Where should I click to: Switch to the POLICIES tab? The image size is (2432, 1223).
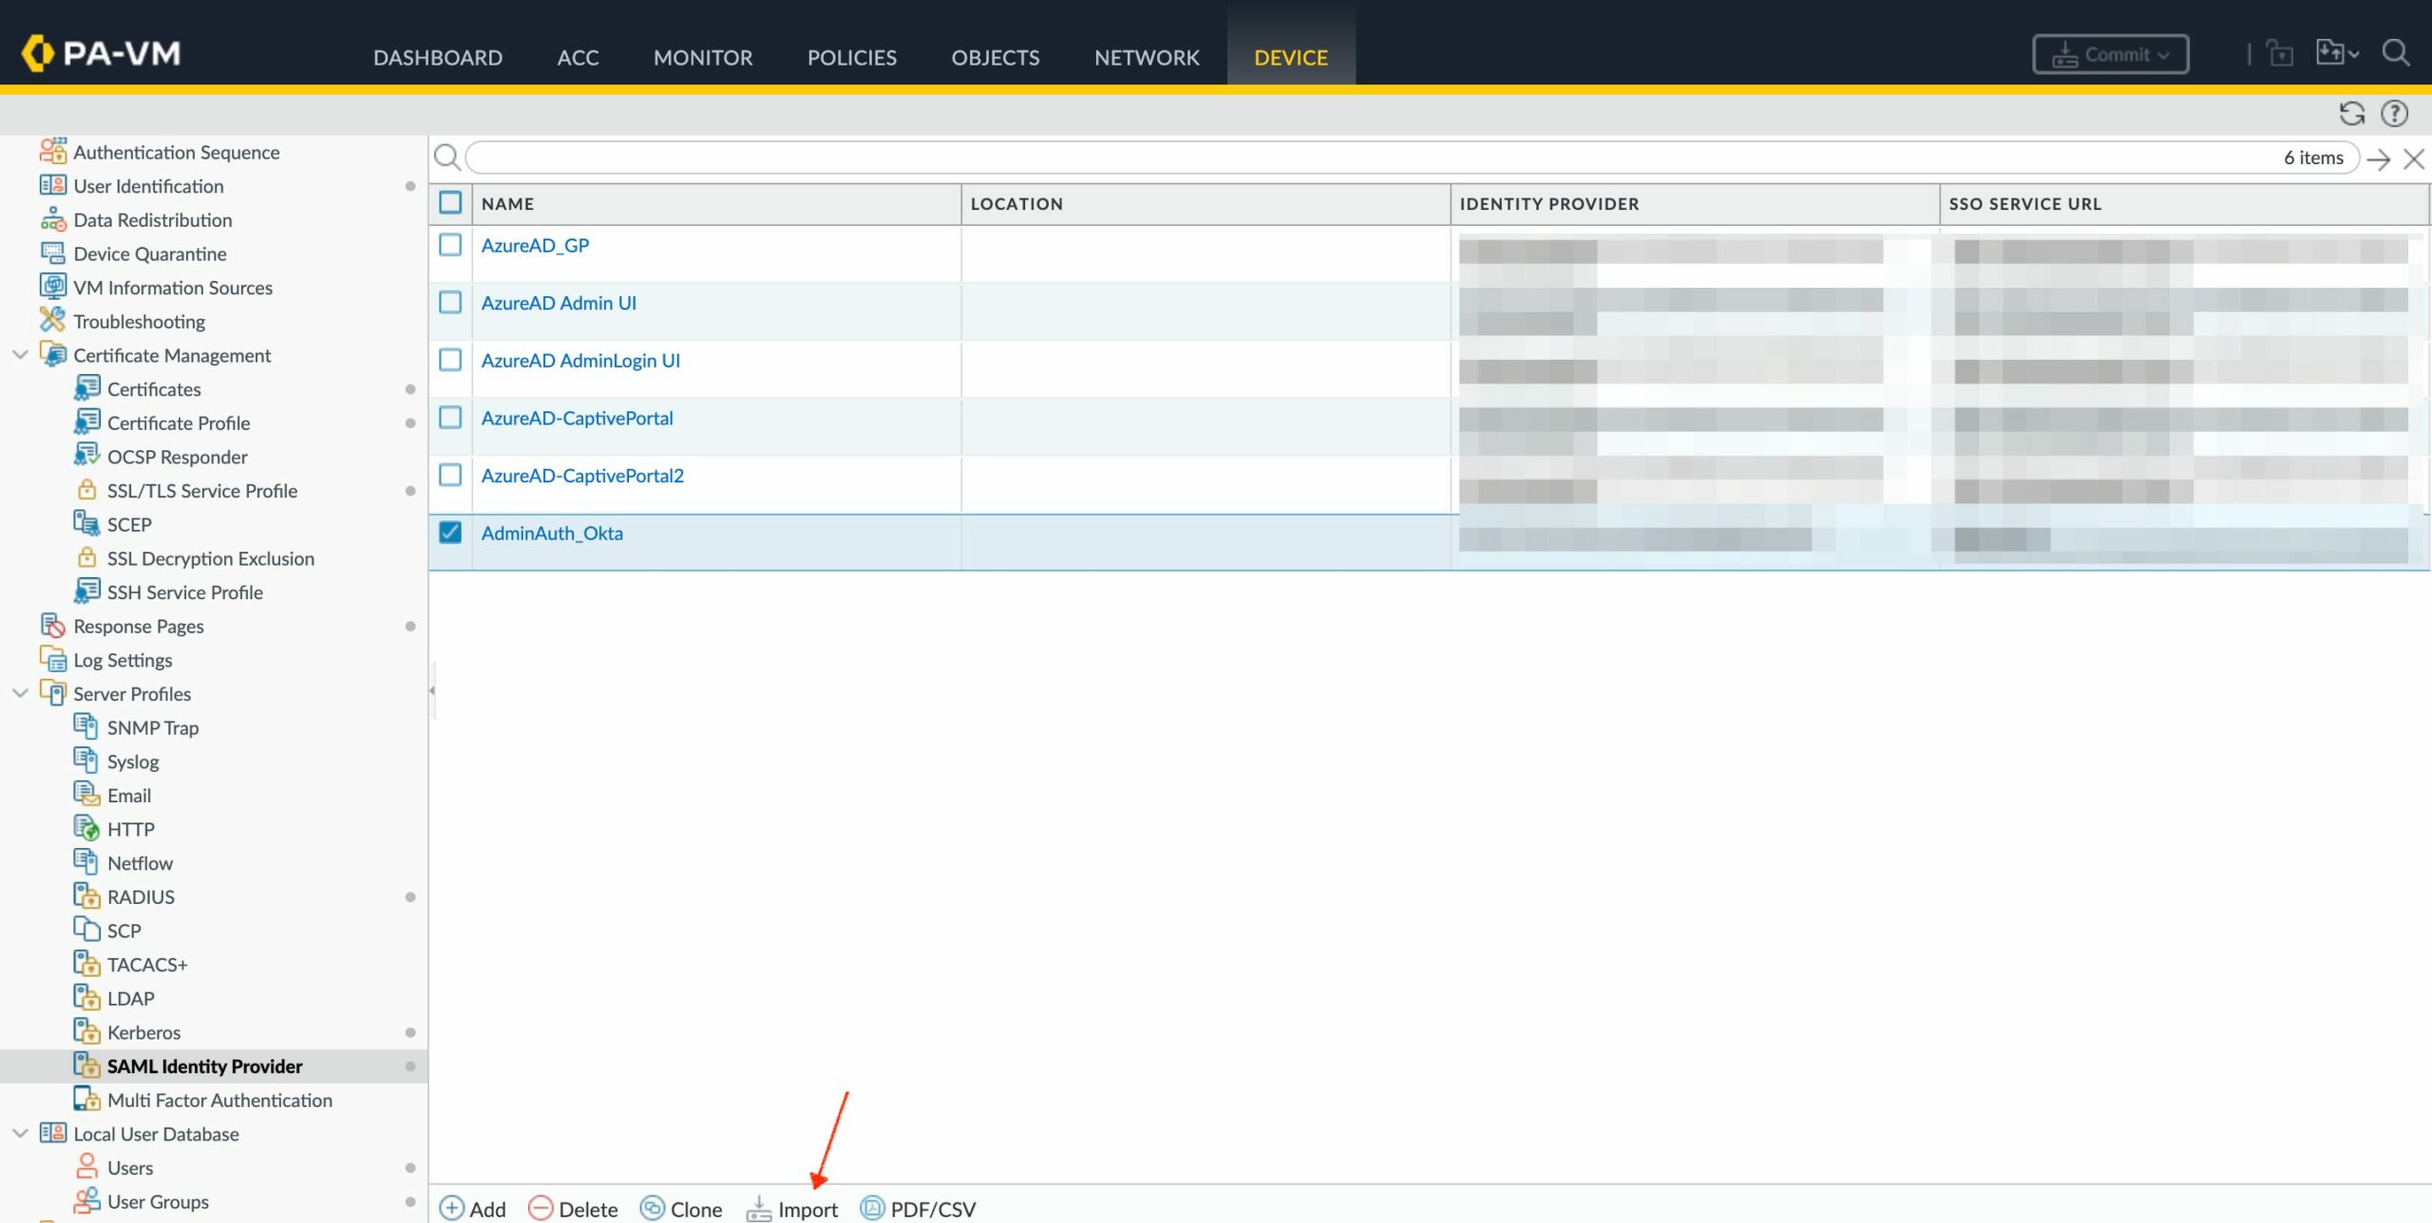tap(851, 58)
